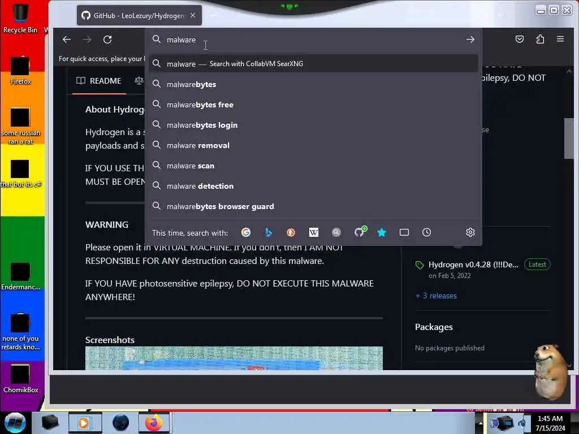
Task: Click the dark globe taskbar icon
Action: click(120, 423)
